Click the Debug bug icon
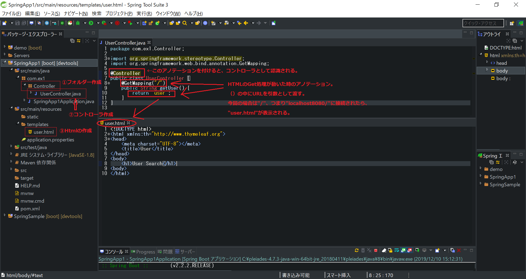The image size is (526, 279). pyautogui.click(x=78, y=23)
